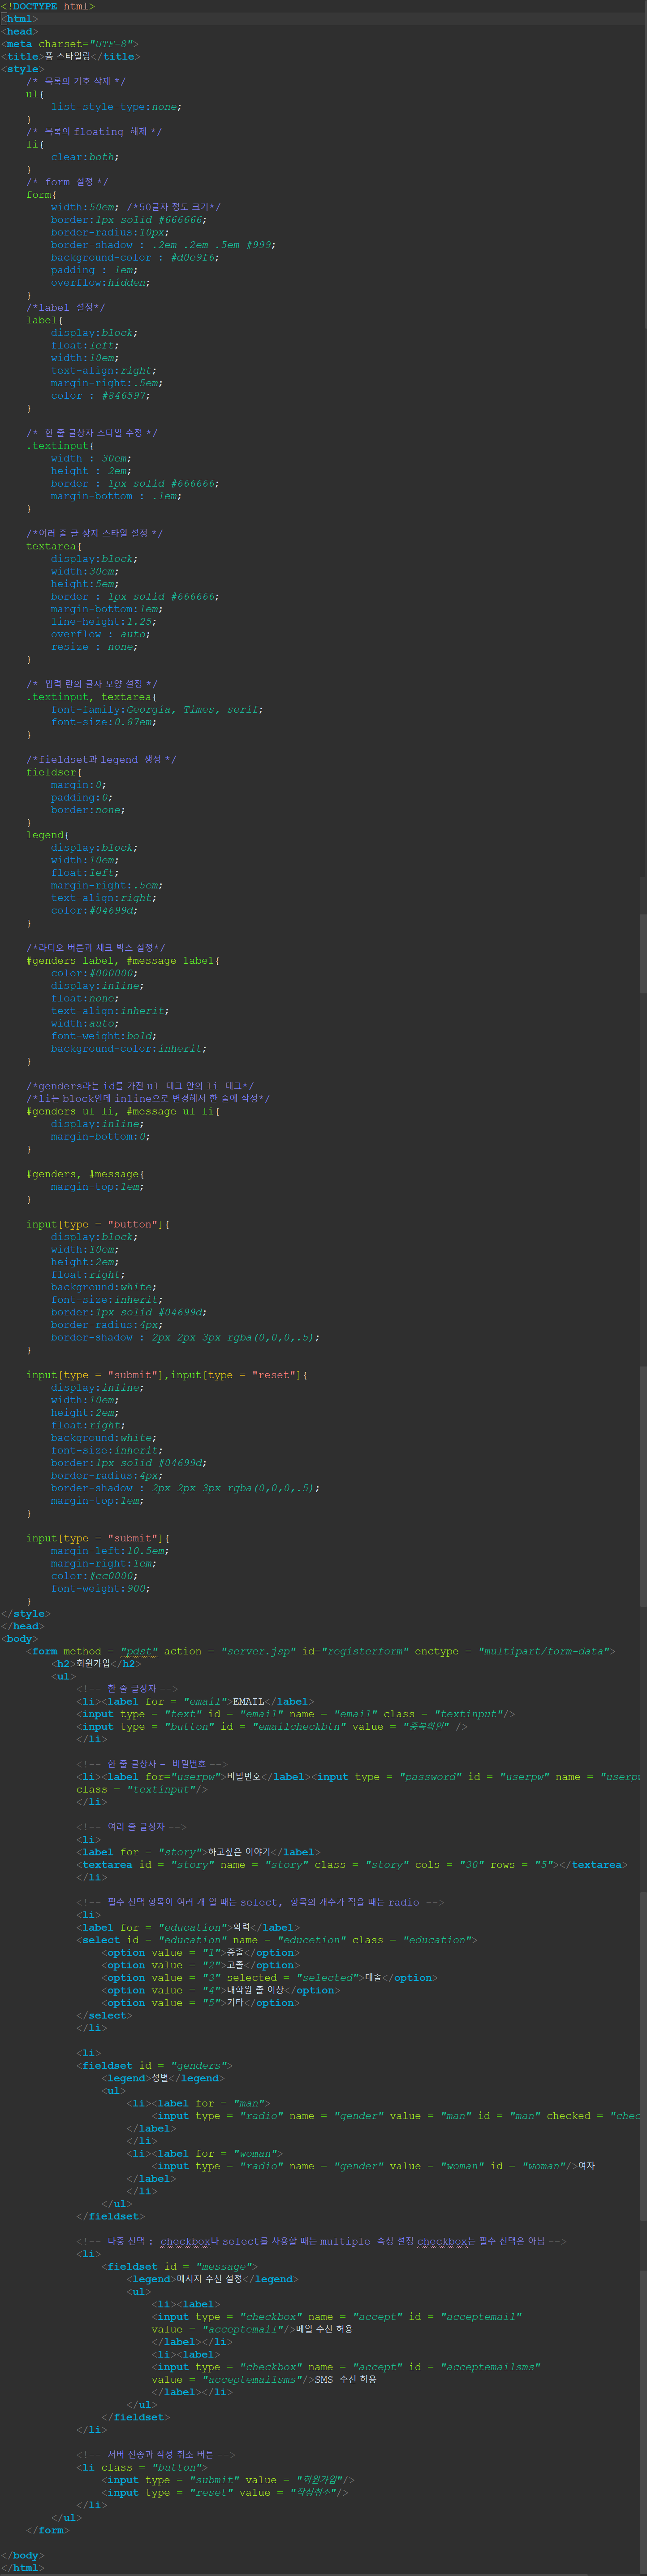This screenshot has height=2576, width=647.
Task: Click the 'clear:both;' line
Action: click(x=85, y=157)
